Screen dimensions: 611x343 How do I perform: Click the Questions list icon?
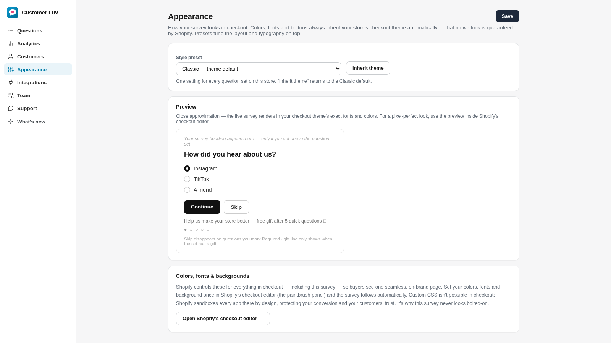pos(11,30)
